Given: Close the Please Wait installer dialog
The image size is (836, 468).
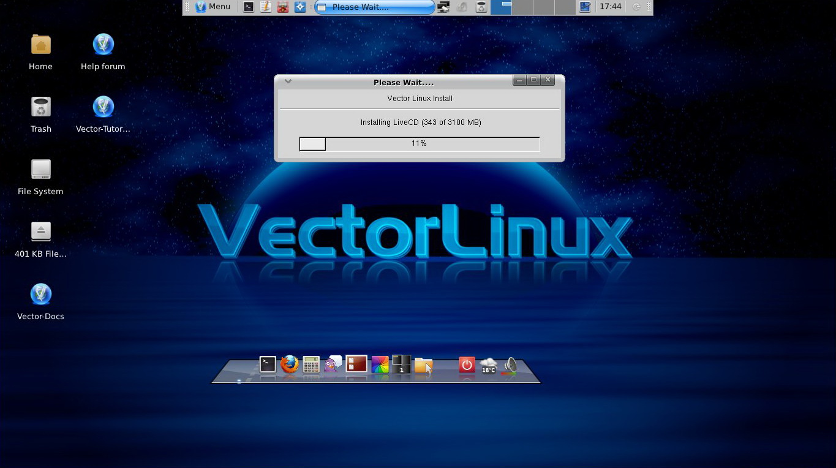Looking at the screenshot, I should coord(548,80).
